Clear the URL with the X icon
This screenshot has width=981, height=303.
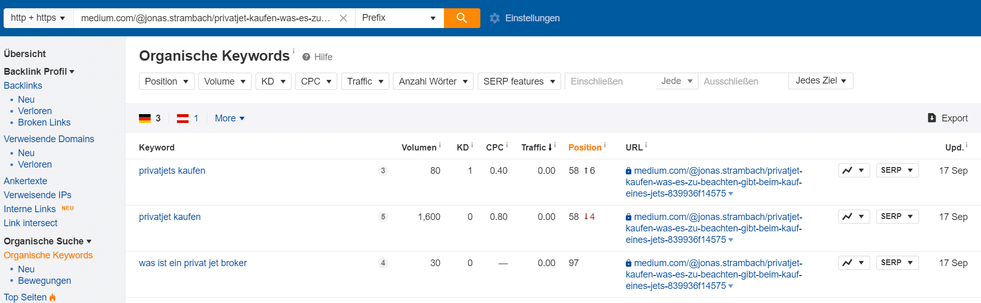coord(343,18)
